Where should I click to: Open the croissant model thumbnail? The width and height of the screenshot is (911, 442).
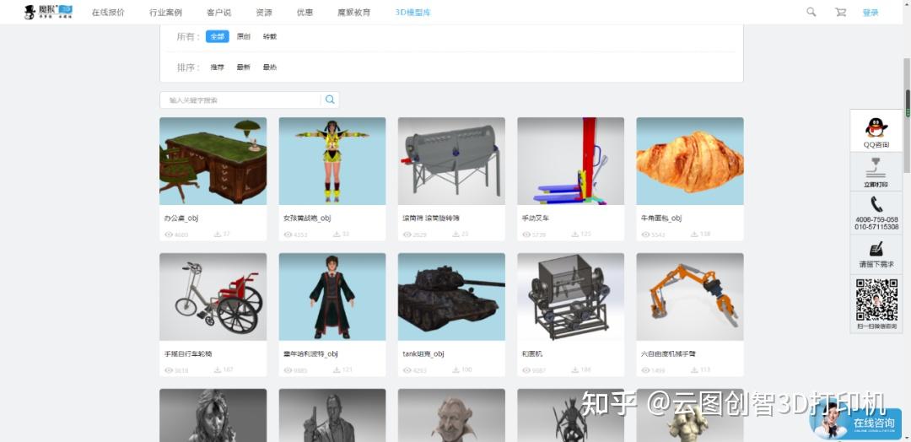pyautogui.click(x=690, y=161)
